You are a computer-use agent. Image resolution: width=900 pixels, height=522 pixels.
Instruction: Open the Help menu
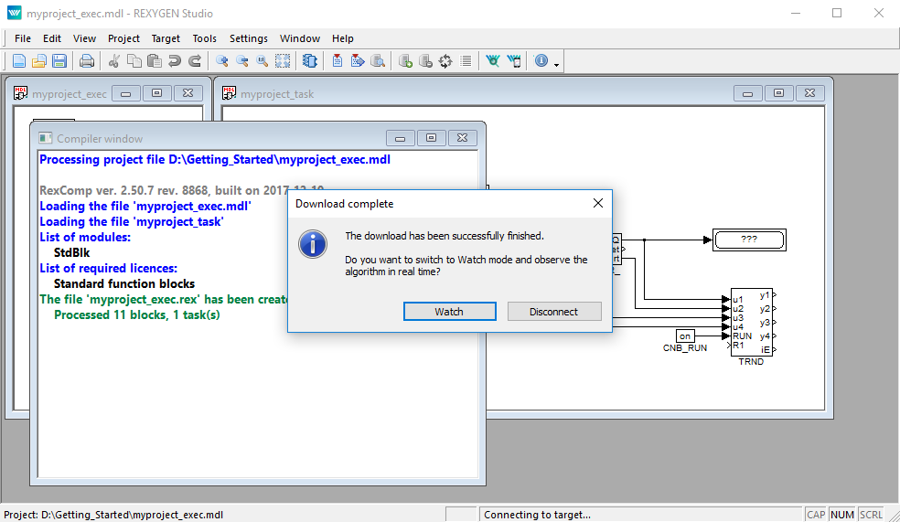(x=343, y=38)
